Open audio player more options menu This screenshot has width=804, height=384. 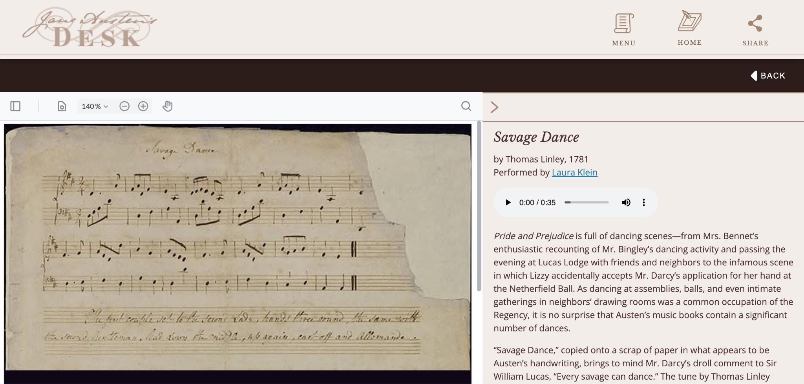click(x=644, y=203)
